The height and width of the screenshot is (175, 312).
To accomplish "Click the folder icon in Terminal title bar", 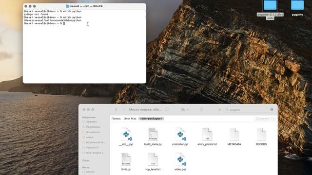I will tap(67, 6).
